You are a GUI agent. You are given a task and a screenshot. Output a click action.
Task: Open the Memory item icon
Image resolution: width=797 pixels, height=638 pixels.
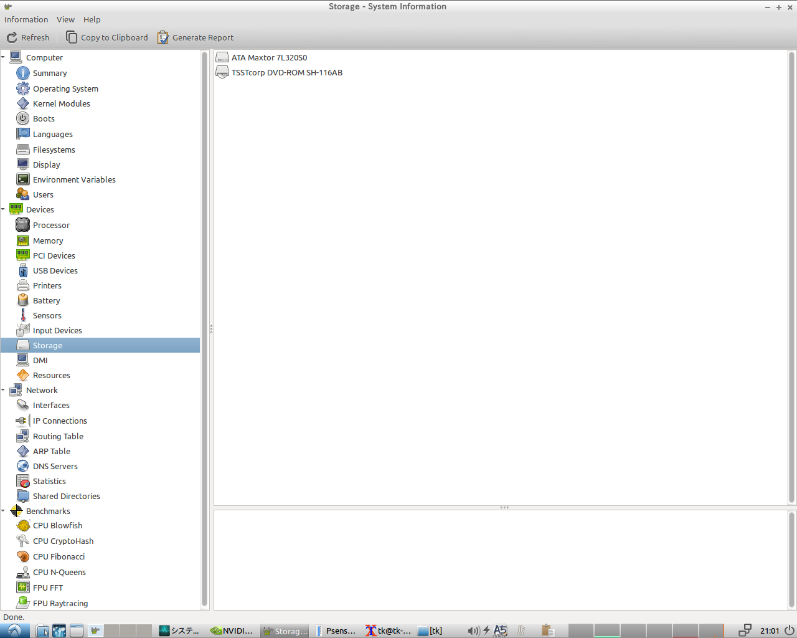23,240
